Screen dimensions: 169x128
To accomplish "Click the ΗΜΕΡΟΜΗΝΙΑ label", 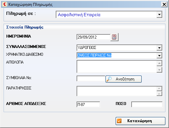I will coord(19,36).
